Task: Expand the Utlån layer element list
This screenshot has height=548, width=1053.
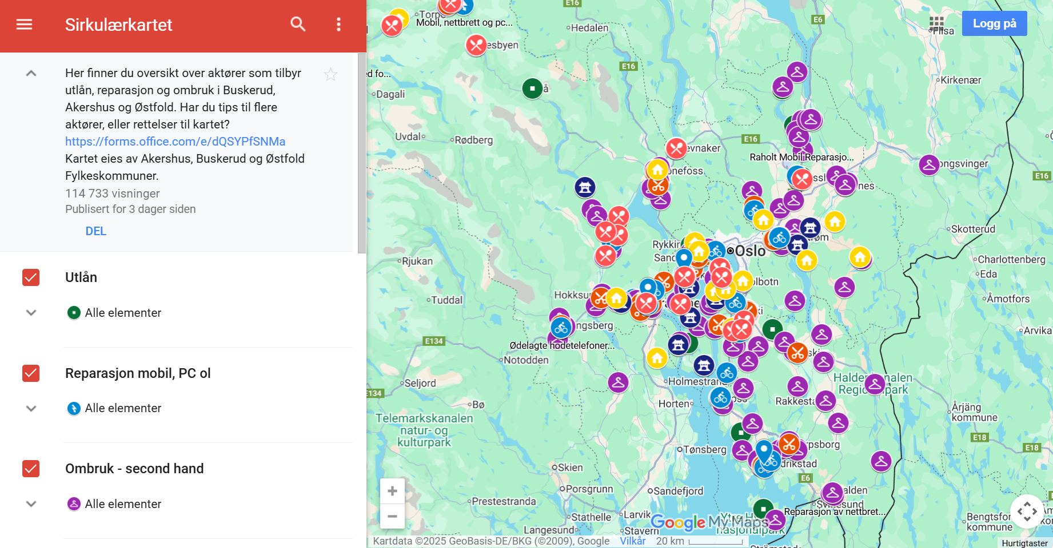Action: point(31,313)
